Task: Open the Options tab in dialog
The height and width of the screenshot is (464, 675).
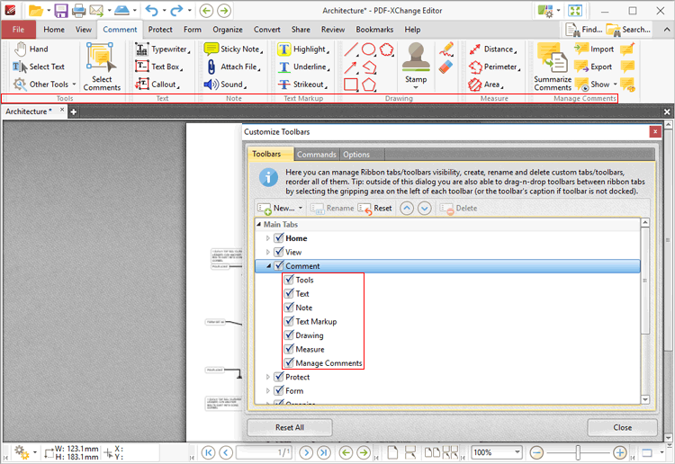Action: click(356, 155)
